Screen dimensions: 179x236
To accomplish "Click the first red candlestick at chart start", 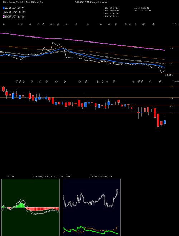I will 3,89.
